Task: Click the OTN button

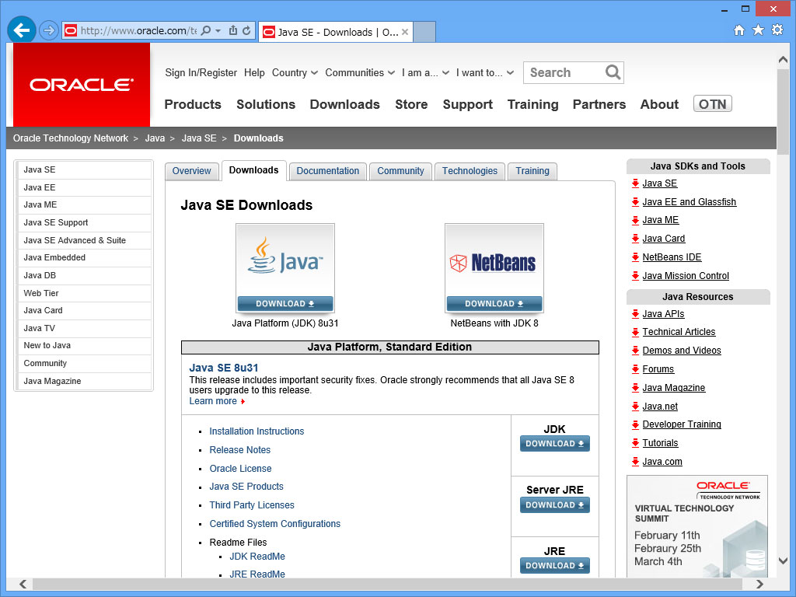Action: pos(712,103)
